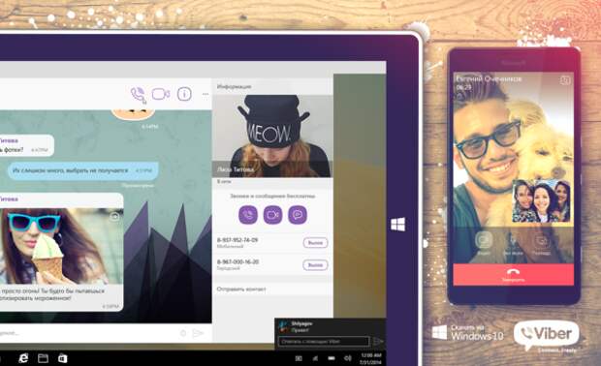
Task: Send the reply from the notification popup
Action: (x=378, y=341)
